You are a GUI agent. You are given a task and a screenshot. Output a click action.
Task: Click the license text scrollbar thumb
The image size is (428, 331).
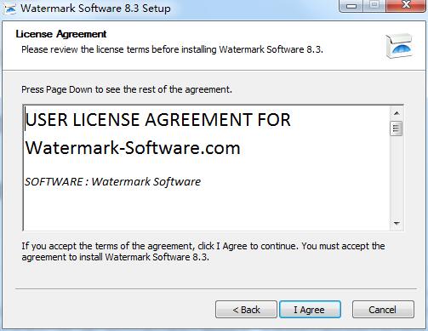coord(397,128)
